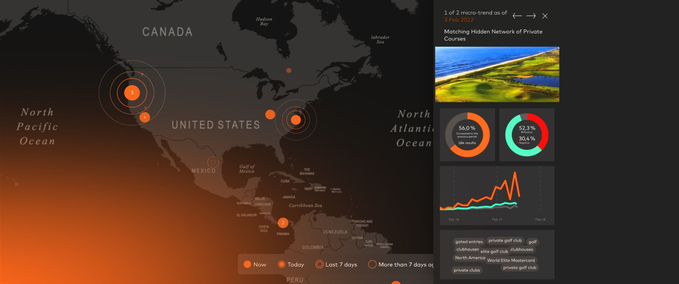Viewport: 679px width, 284px height.
Task: Click the peak of the orange trend line
Action: pos(515,173)
